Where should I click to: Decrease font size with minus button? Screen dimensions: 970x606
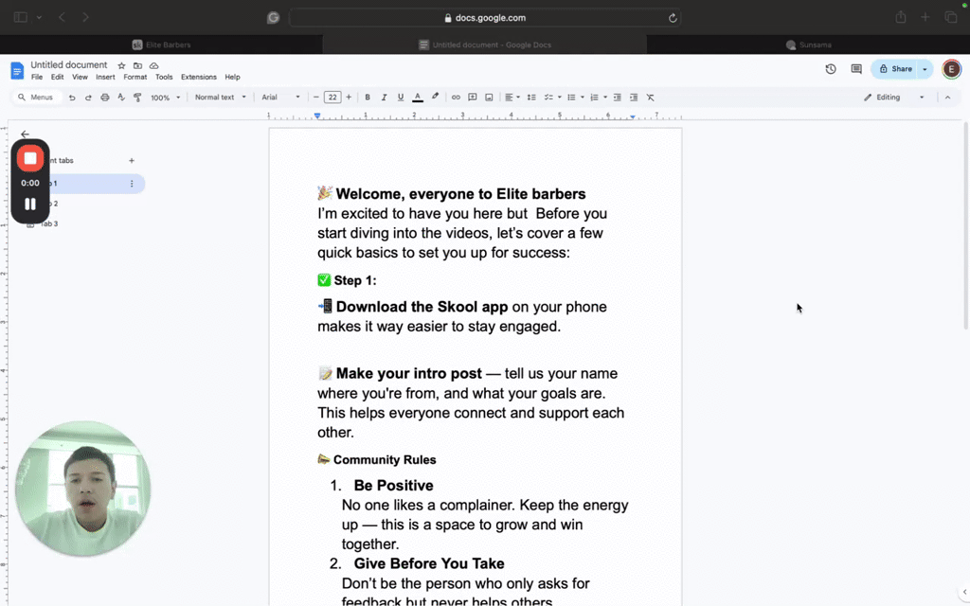tap(316, 98)
